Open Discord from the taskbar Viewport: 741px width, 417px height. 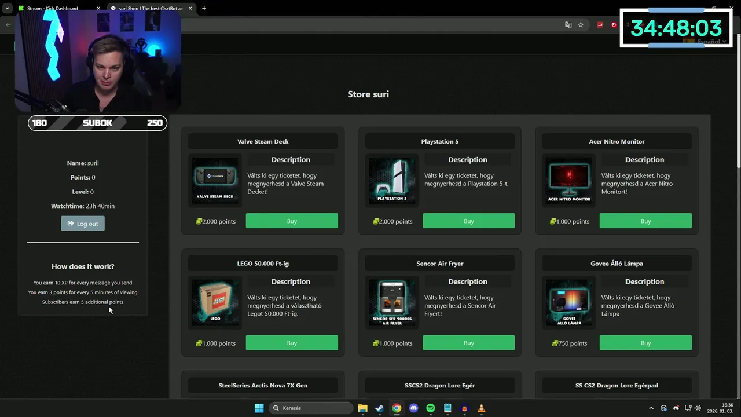[413, 408]
